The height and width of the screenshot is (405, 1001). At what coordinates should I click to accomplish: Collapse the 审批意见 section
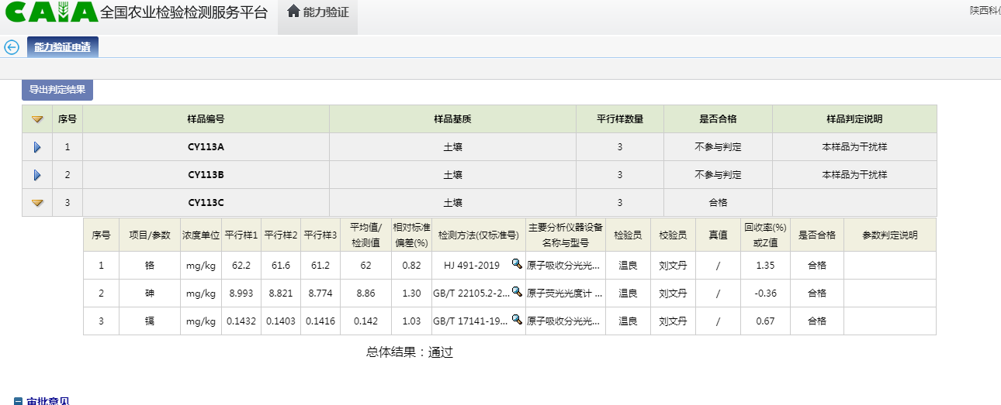(19, 401)
